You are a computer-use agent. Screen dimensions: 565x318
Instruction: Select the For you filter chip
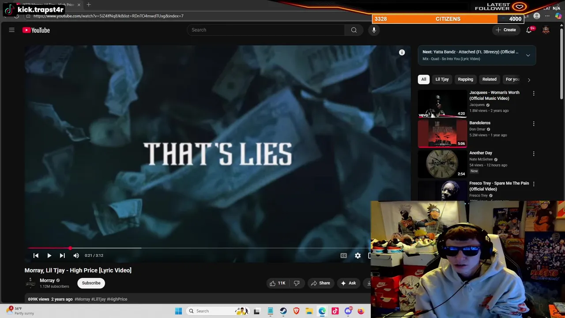click(x=512, y=79)
